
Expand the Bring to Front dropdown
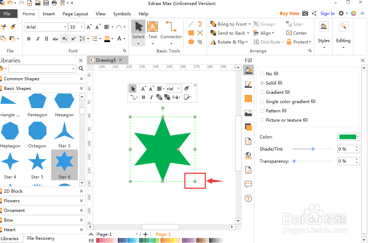(249, 24)
